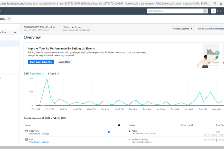Click the PageView event browser icon
224x149 pixels.
(26, 131)
